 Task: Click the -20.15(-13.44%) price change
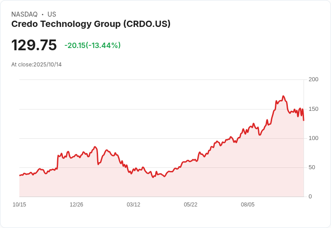(93, 45)
